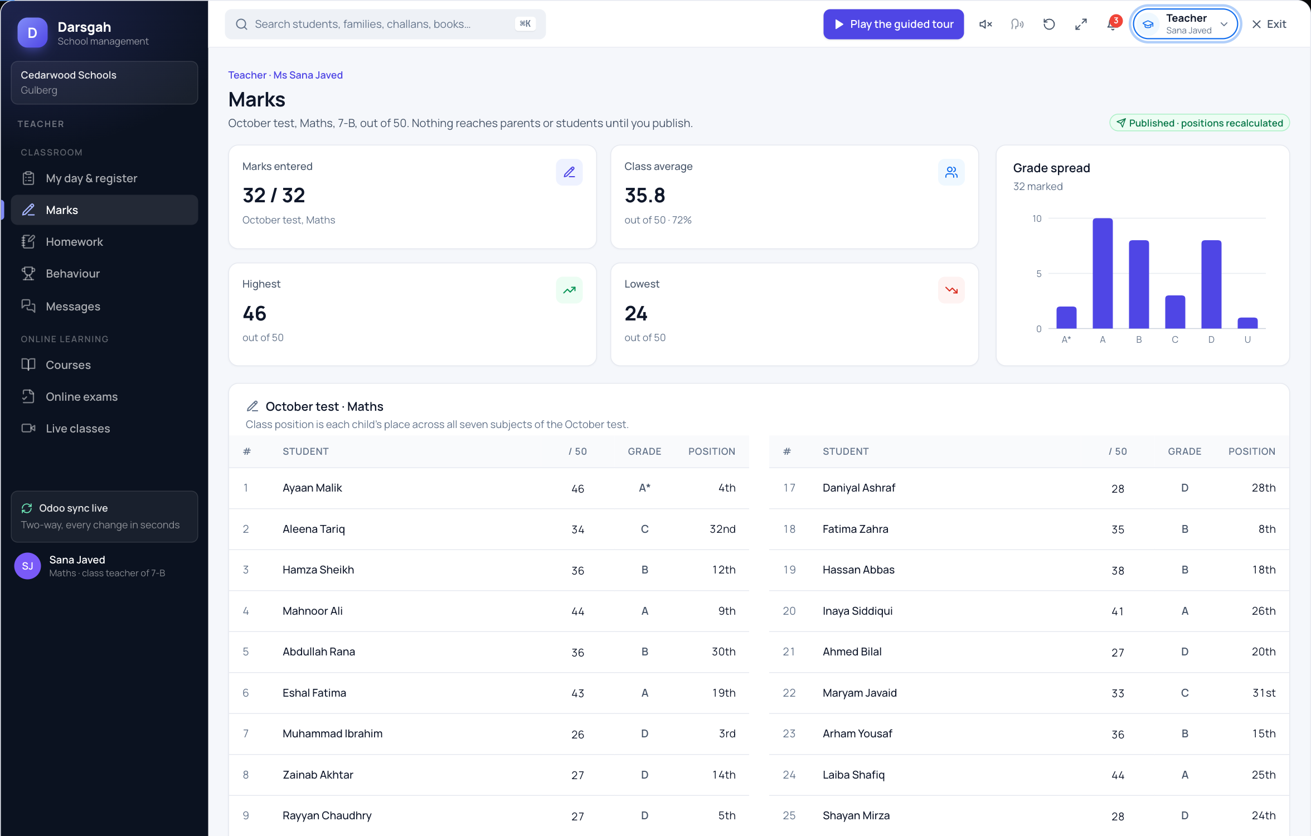Click Published · positions recalculated badge

coord(1200,123)
